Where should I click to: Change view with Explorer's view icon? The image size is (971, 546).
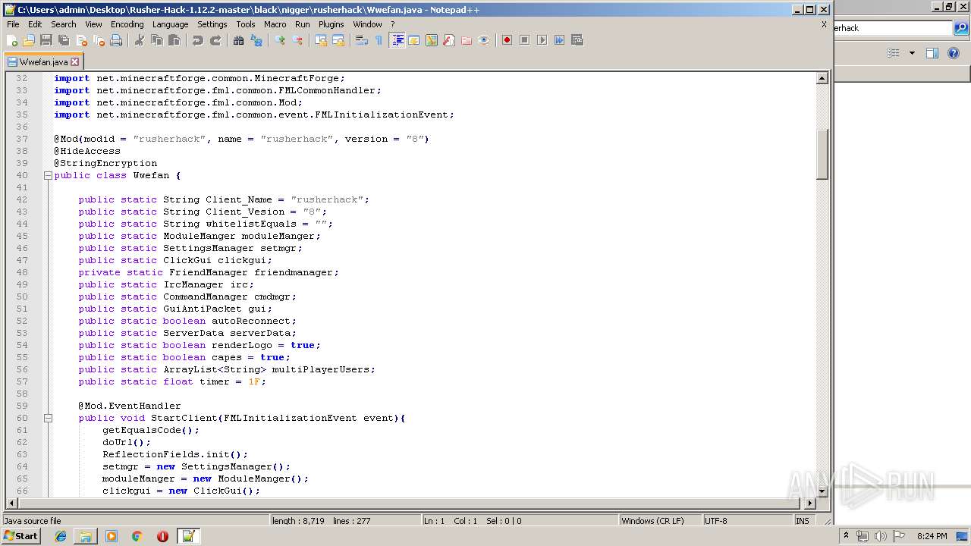[894, 53]
